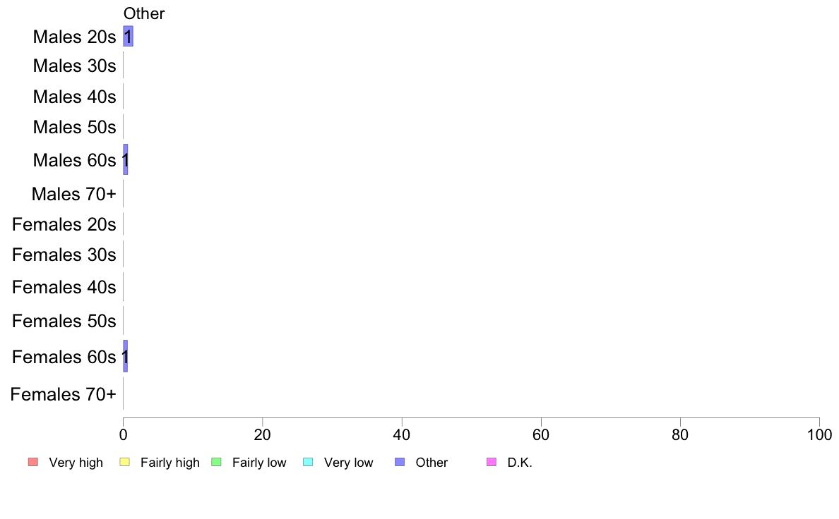This screenshot has height=519, width=839.
Task: Select the Females 60s bar
Action: pos(125,356)
